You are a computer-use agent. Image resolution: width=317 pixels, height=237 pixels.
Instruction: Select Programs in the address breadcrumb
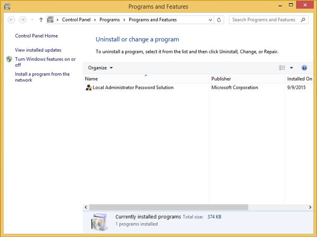[110, 20]
